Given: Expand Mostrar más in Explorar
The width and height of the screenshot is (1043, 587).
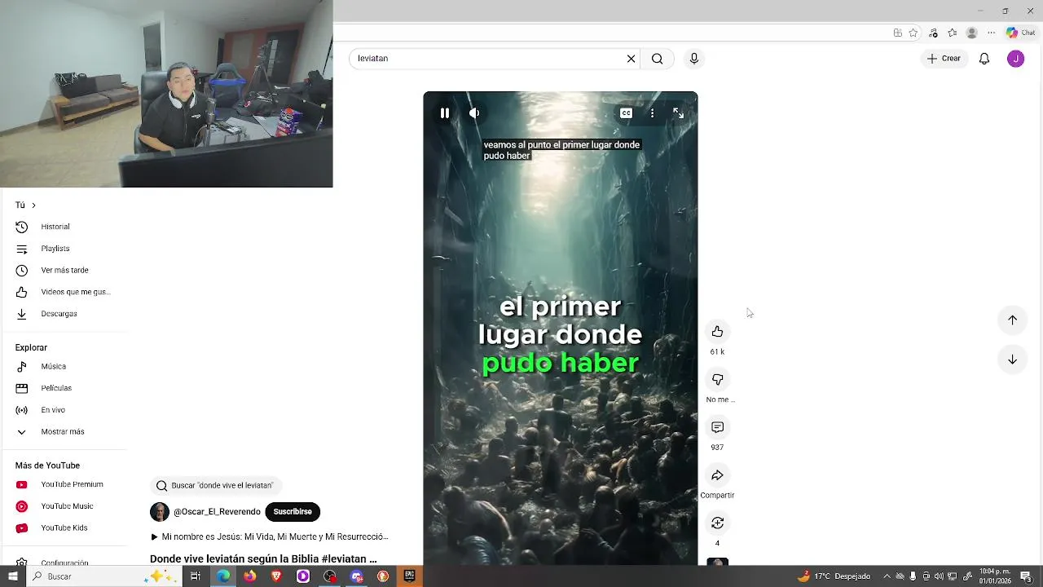Looking at the screenshot, I should (x=63, y=432).
